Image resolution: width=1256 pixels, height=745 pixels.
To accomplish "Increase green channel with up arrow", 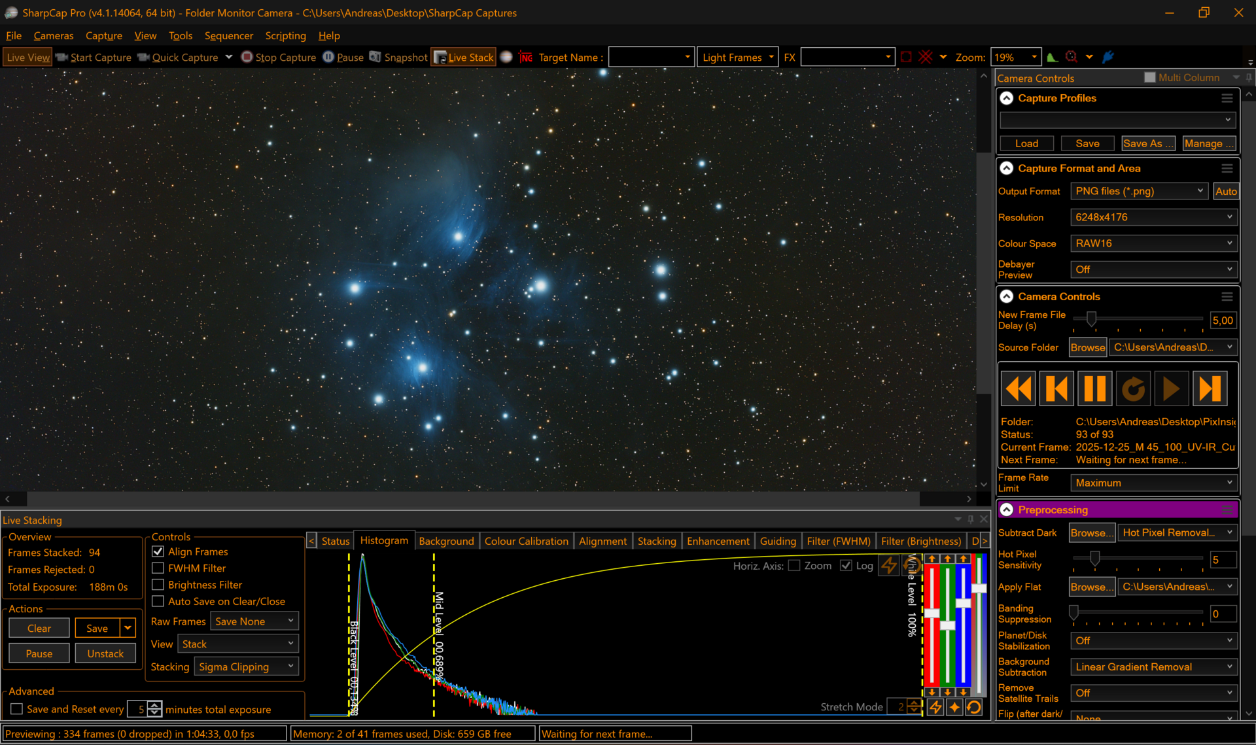I will 947,559.
